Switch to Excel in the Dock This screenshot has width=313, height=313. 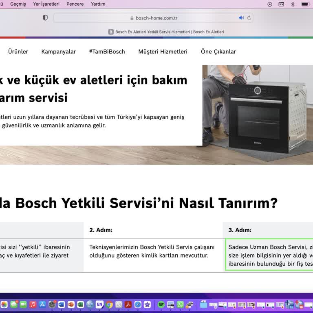81,304
